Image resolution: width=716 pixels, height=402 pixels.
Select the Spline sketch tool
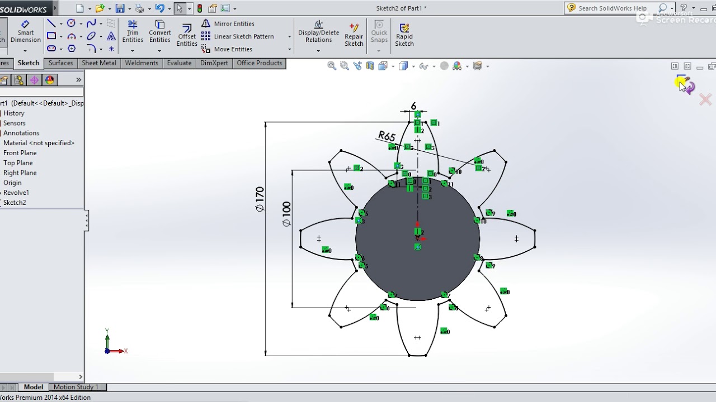(91, 23)
